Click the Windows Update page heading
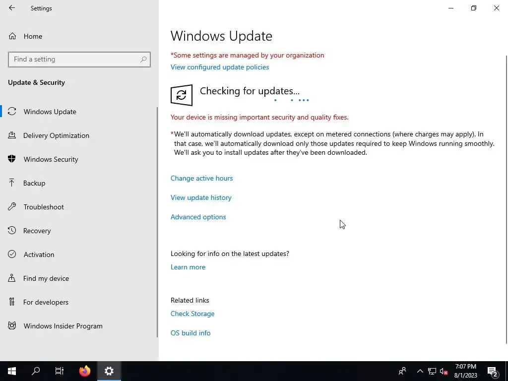 tap(221, 36)
